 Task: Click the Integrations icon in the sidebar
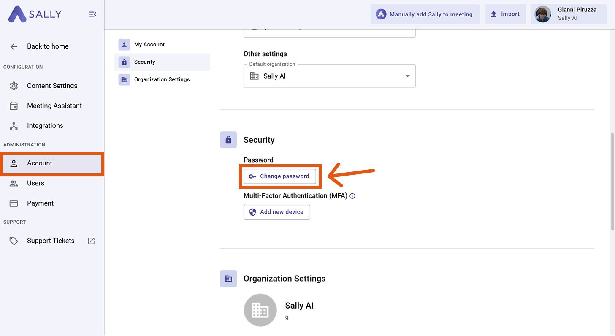[14, 125]
